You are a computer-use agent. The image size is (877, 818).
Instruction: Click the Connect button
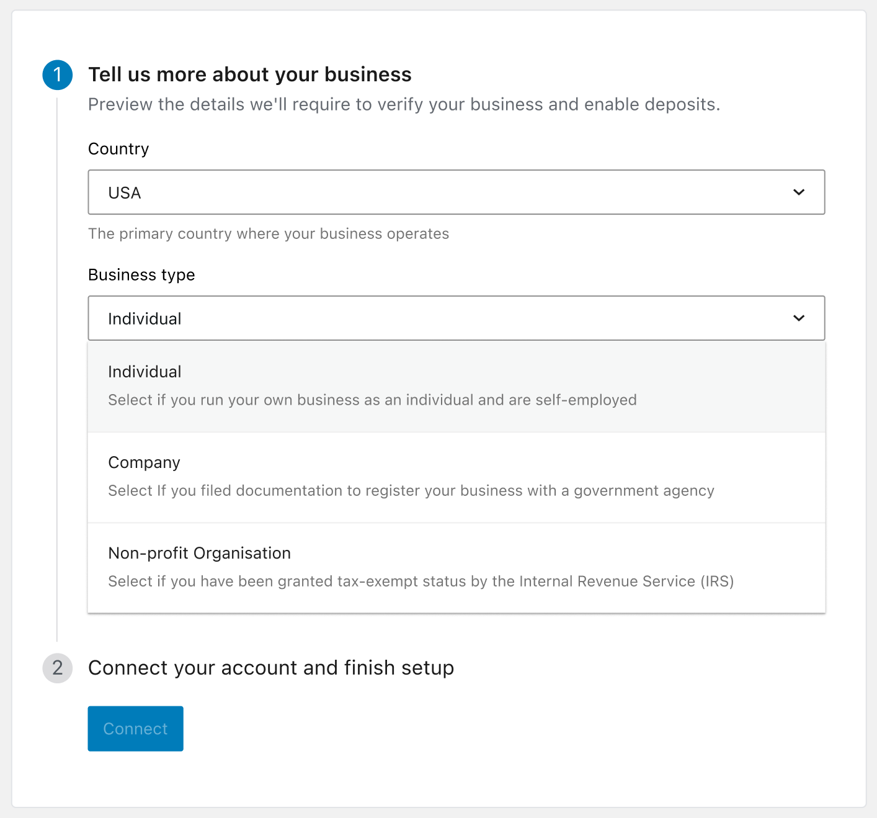pos(135,729)
